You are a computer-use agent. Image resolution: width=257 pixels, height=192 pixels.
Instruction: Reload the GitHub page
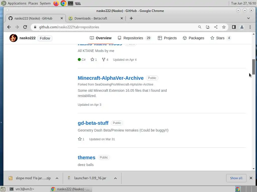pyautogui.click(x=25, y=27)
